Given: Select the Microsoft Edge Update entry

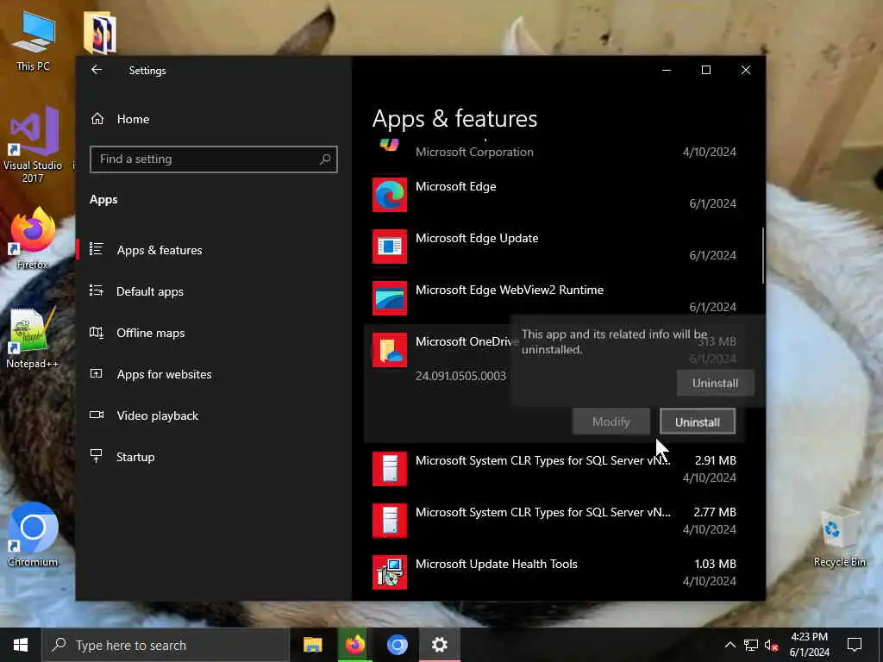Looking at the screenshot, I should (x=554, y=247).
